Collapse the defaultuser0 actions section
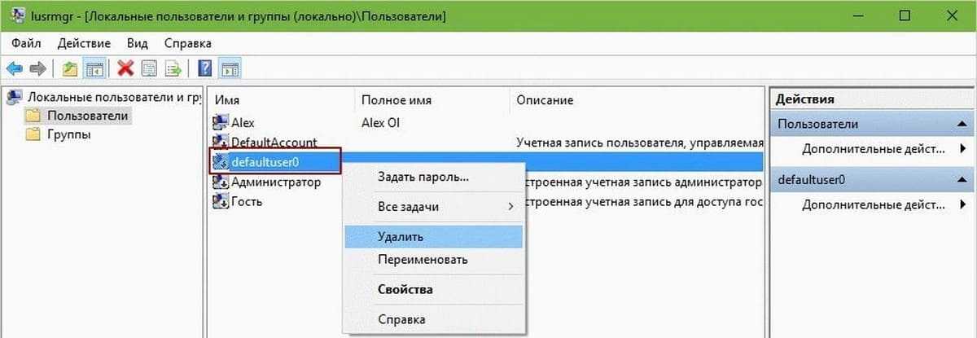The image size is (977, 338). (963, 179)
